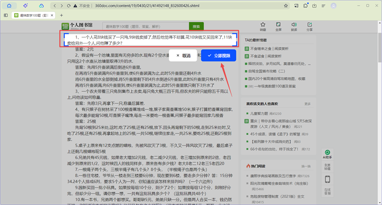Click the 热门阅读 heading
Image resolution: width=382 pixels, height=205 pixels.
click(258, 166)
